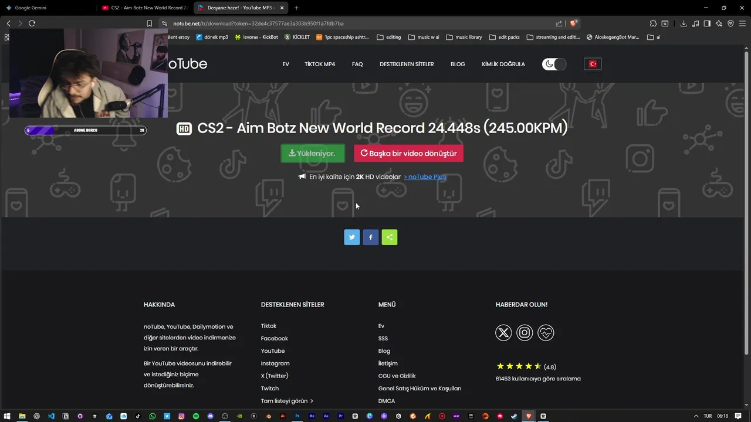Open Discord from the taskbar
This screenshot has width=751, height=422.
(x=210, y=416)
